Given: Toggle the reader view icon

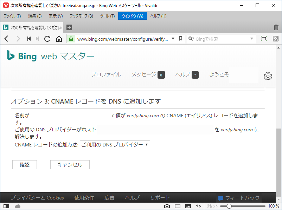Looking at the screenshot, I should click(264, 38).
